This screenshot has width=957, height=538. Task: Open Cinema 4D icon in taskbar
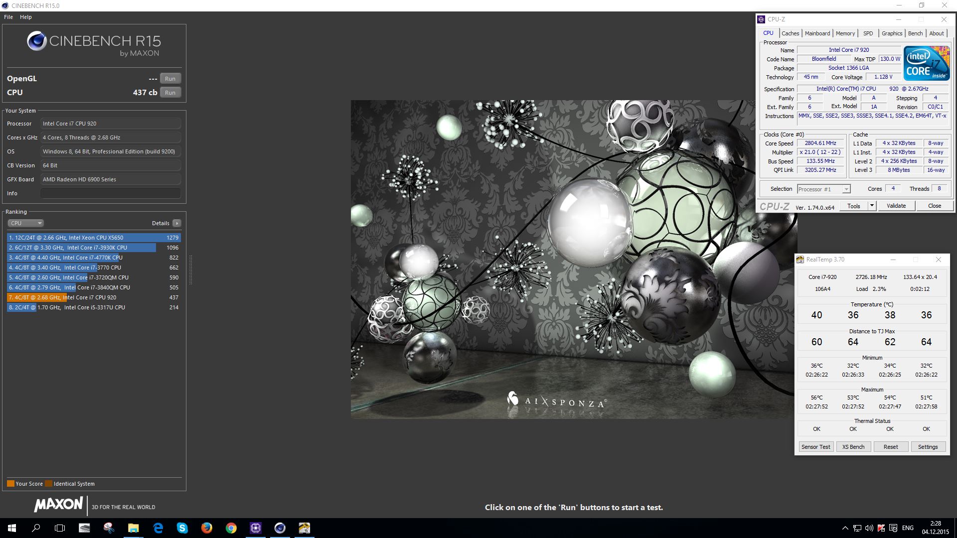tap(280, 528)
